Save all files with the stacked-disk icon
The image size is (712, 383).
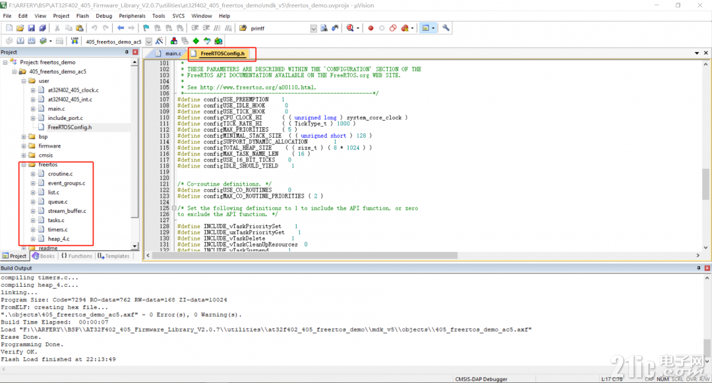(x=42, y=28)
